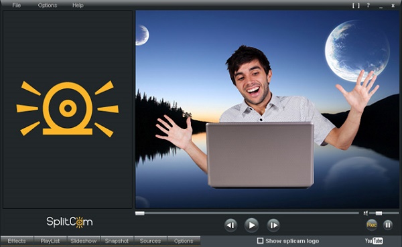The image size is (402, 247).
Task: Open the Help menu
Action: pos(78,5)
